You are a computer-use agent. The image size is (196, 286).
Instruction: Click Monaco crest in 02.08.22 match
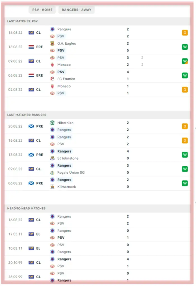[x=52, y=86]
